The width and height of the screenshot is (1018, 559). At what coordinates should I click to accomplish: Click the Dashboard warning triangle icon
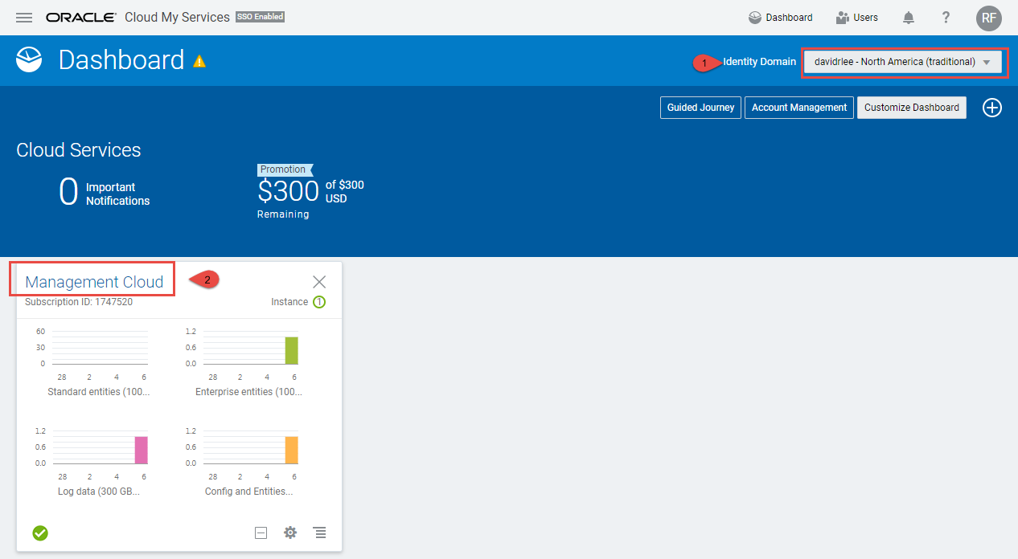[x=199, y=61]
